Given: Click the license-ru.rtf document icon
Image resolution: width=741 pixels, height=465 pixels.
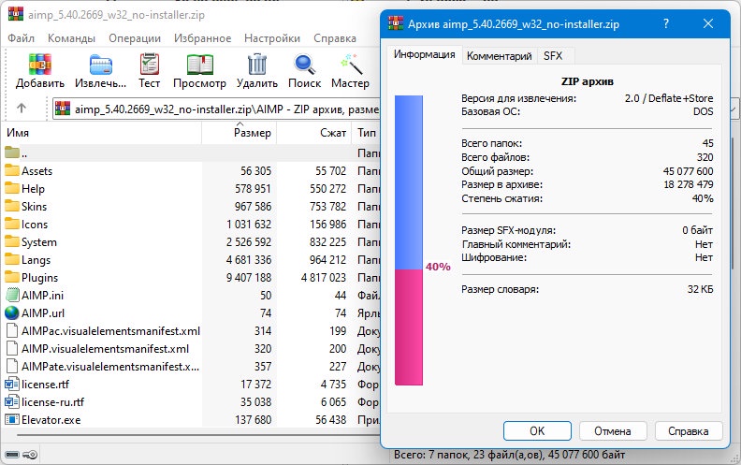Looking at the screenshot, I should [12, 402].
